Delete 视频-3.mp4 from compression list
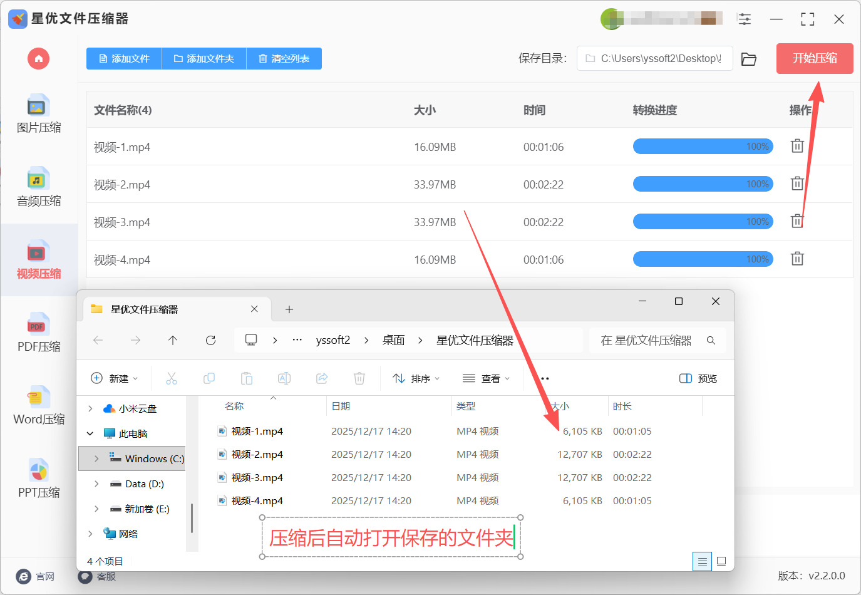 (x=797, y=221)
